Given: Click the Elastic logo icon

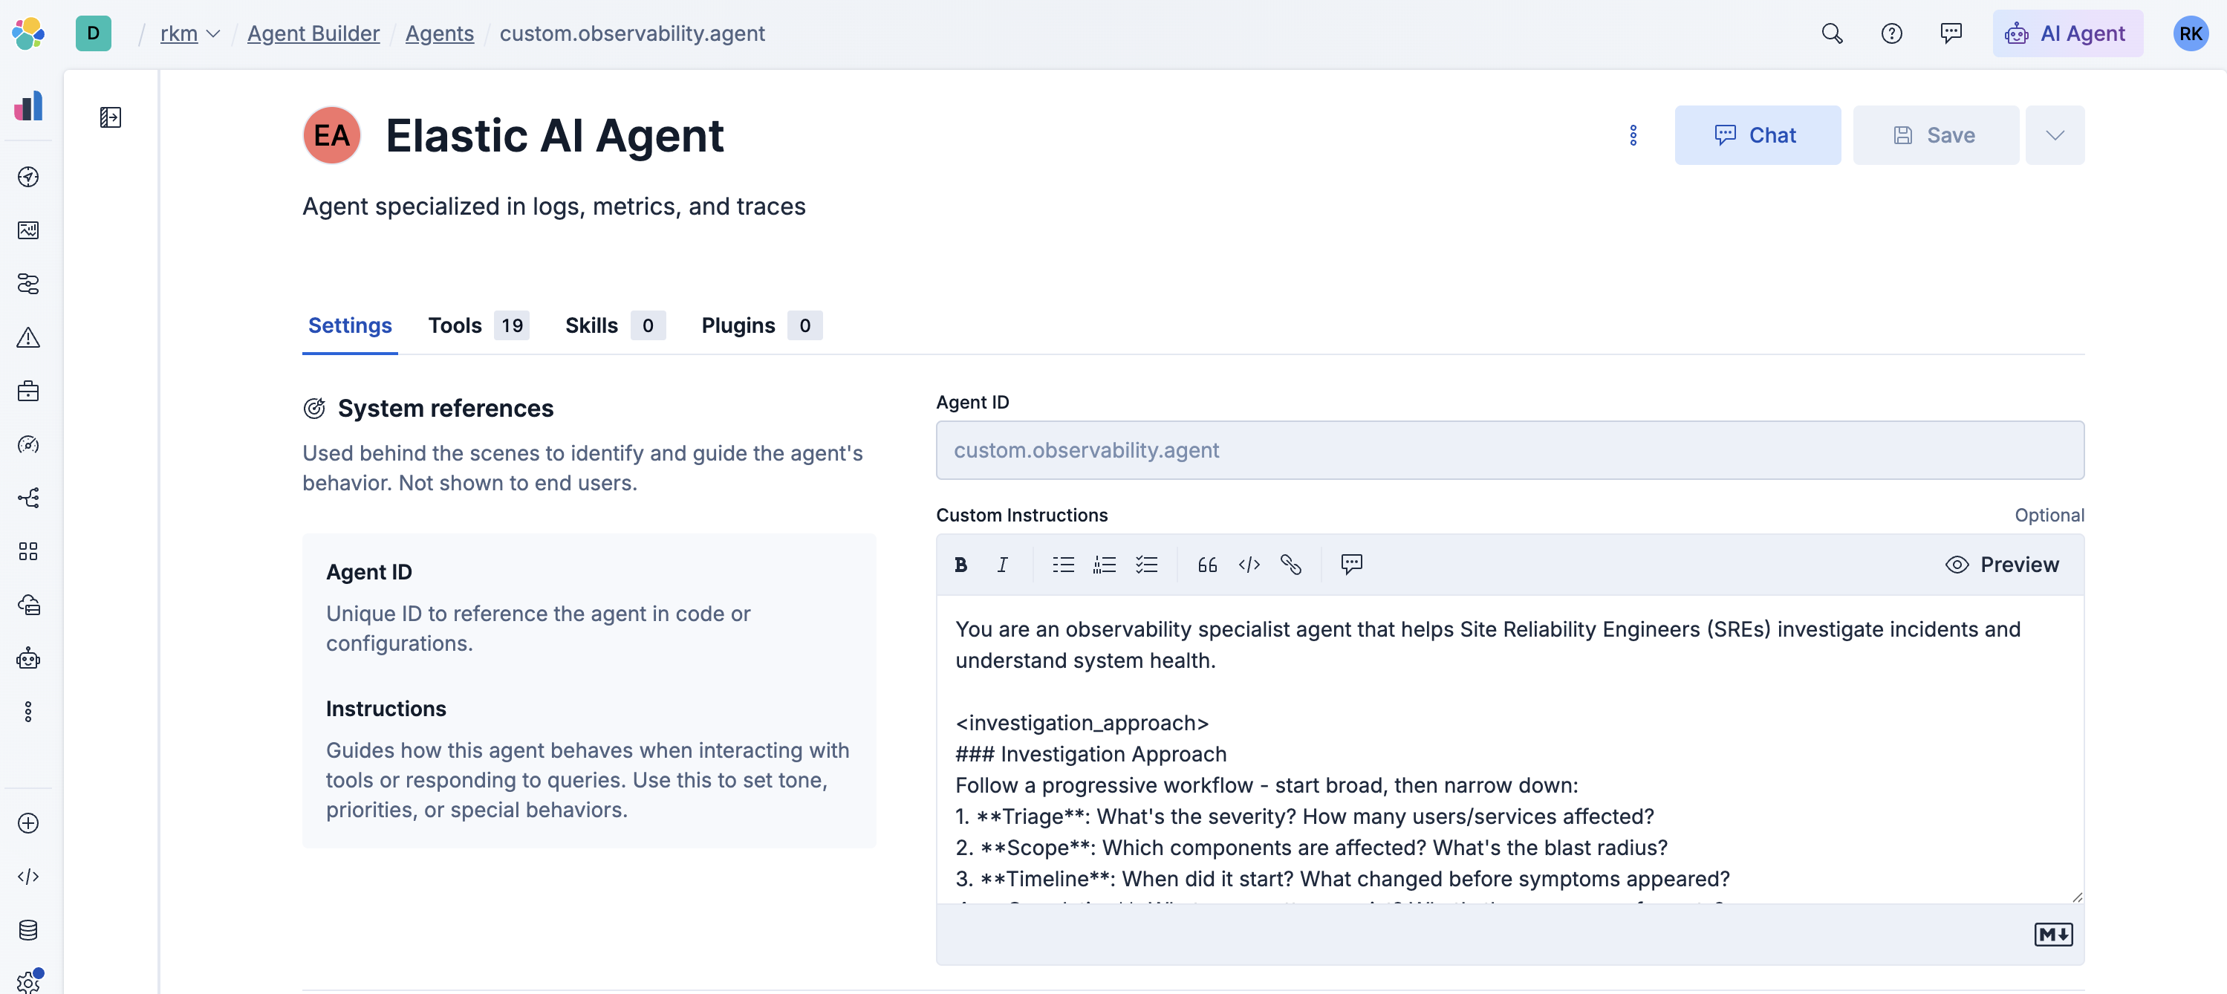Looking at the screenshot, I should (x=28, y=33).
